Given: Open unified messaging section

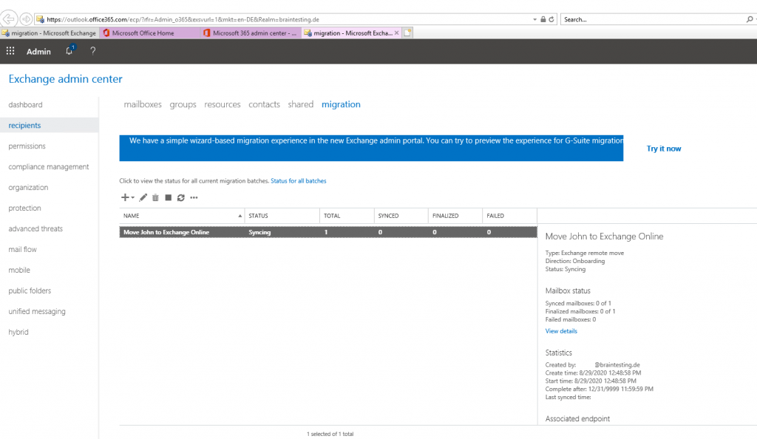Looking at the screenshot, I should pyautogui.click(x=37, y=312).
